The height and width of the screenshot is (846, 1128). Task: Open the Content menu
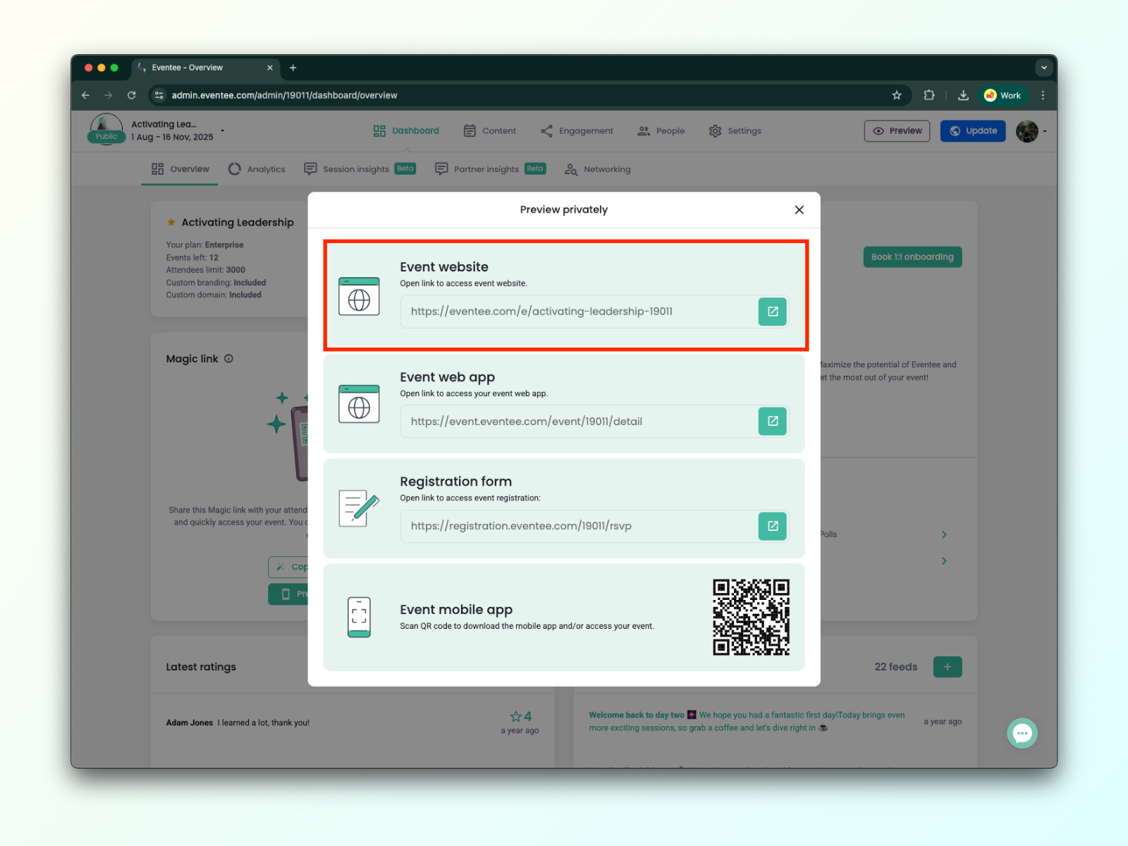click(x=490, y=131)
